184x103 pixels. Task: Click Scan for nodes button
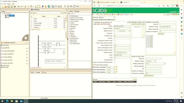coord(136,24)
